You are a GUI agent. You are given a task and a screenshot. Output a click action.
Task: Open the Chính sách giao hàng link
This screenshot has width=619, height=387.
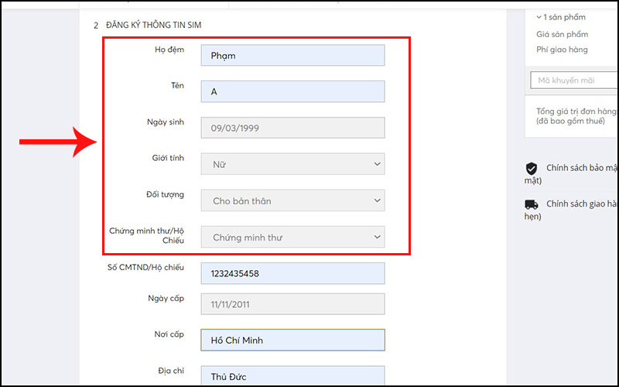pyautogui.click(x=581, y=204)
